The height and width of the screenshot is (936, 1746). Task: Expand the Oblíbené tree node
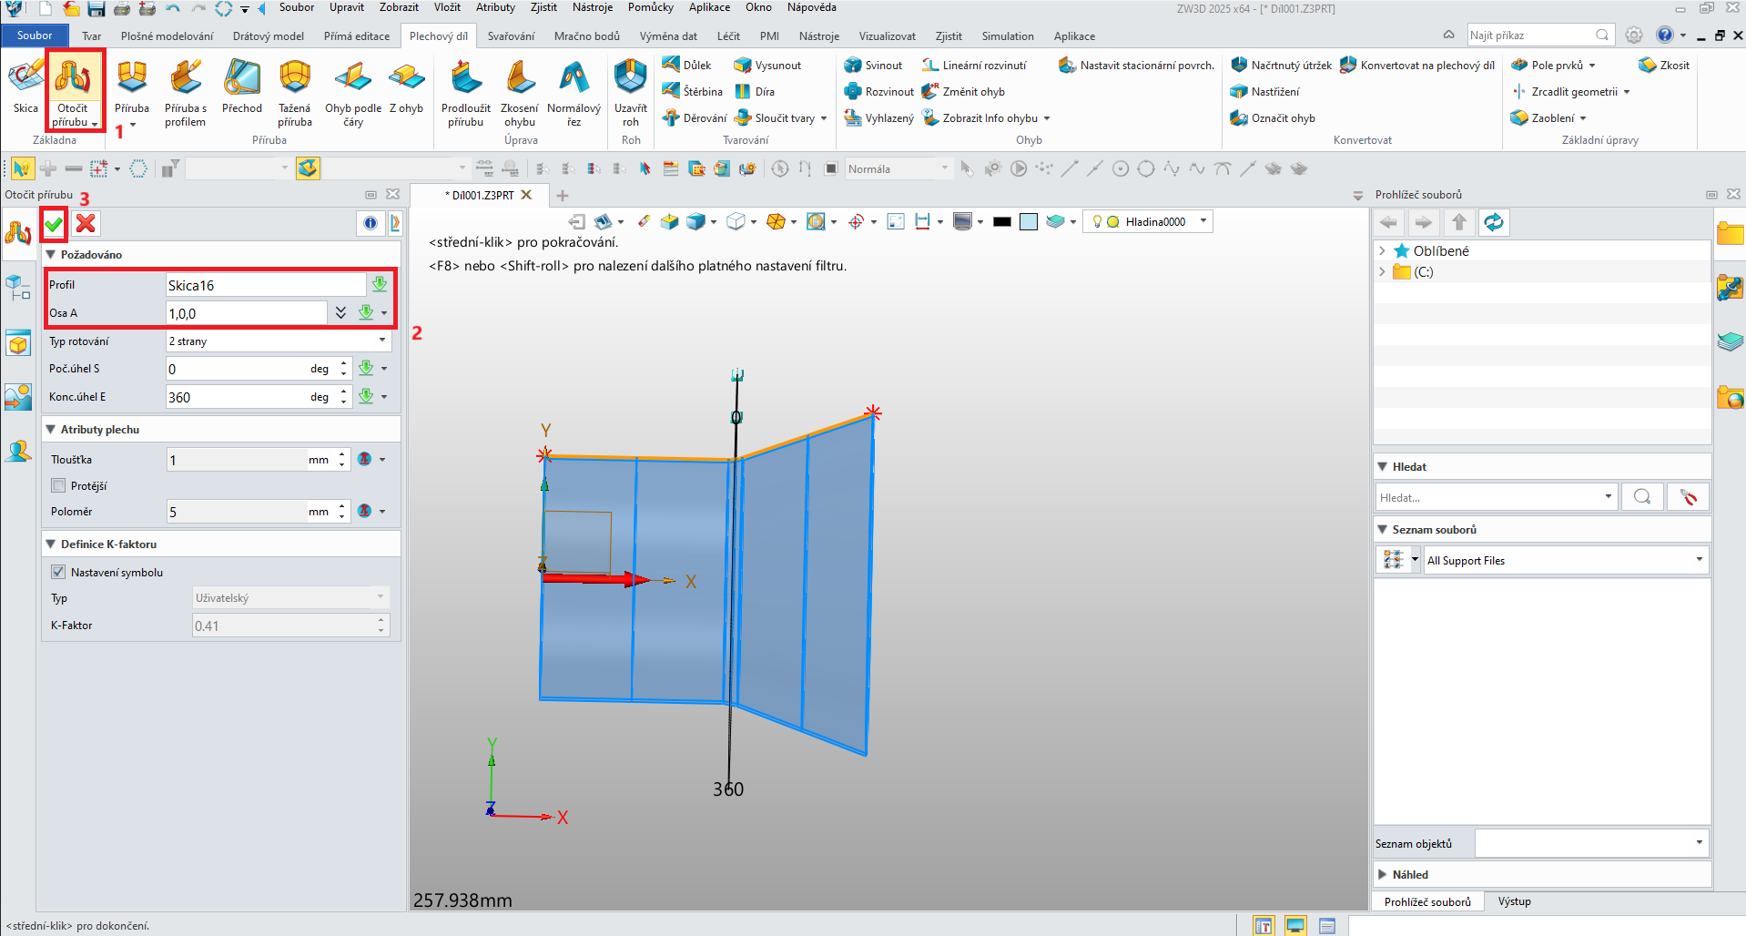click(x=1382, y=250)
